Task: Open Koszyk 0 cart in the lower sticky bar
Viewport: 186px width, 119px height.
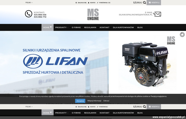Action: (154, 107)
